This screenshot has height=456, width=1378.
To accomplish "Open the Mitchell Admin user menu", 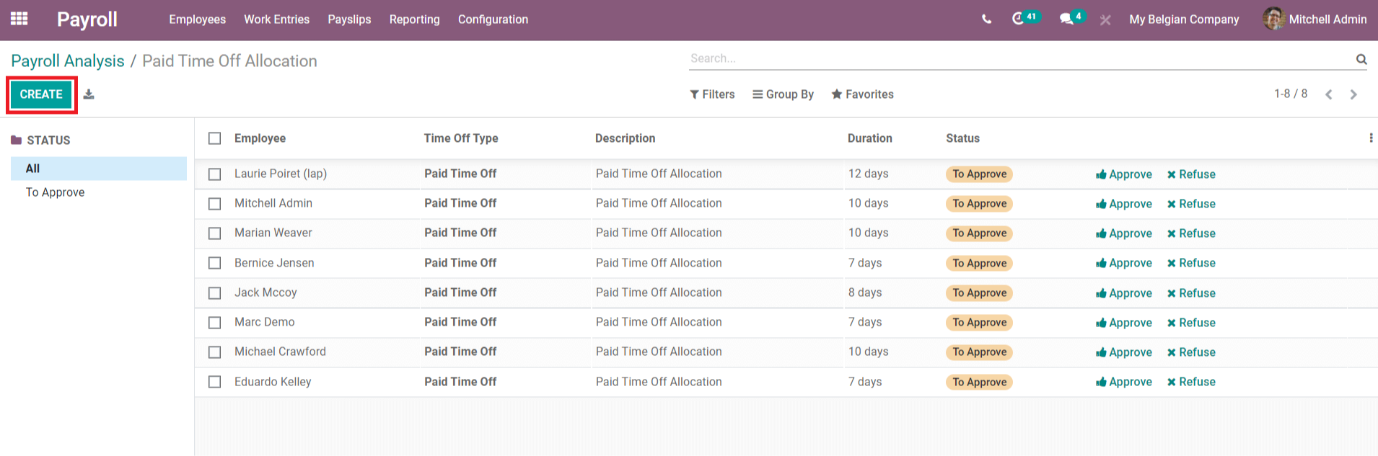I will point(1315,19).
